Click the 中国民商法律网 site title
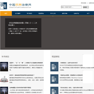 coord(20,5)
